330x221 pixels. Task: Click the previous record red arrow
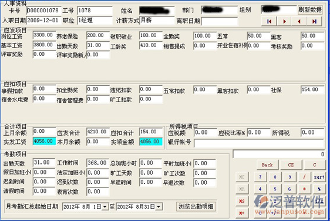(x=299, y=21)
